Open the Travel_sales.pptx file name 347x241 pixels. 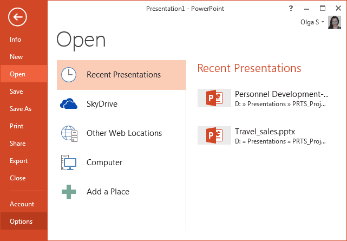265,132
